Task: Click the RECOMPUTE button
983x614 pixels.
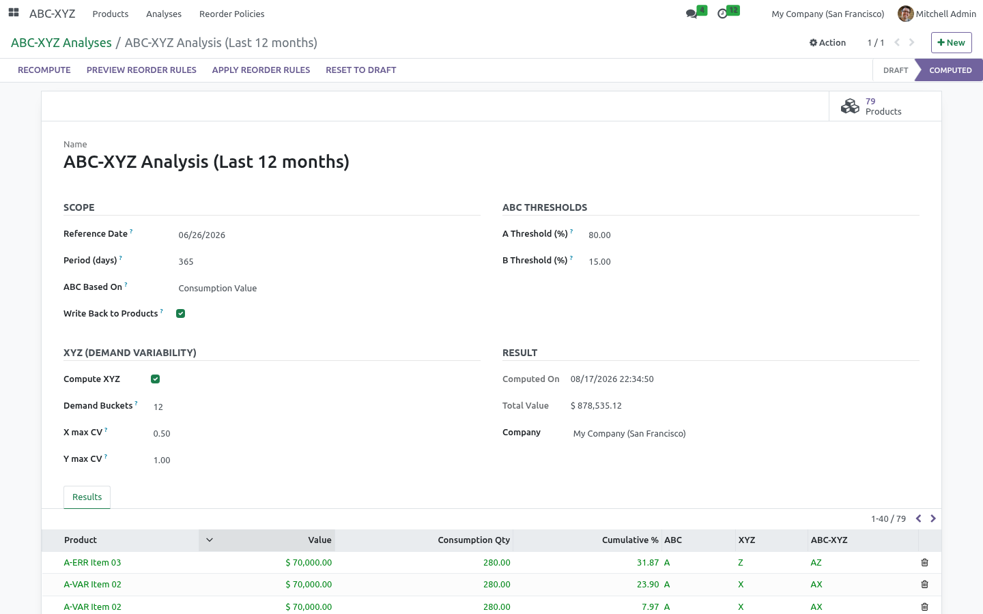Action: pyautogui.click(x=44, y=70)
